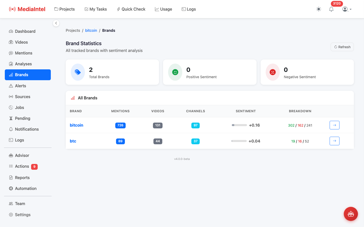Switch to My Tasks in top menu
The width and height of the screenshot is (364, 227).
[96, 9]
